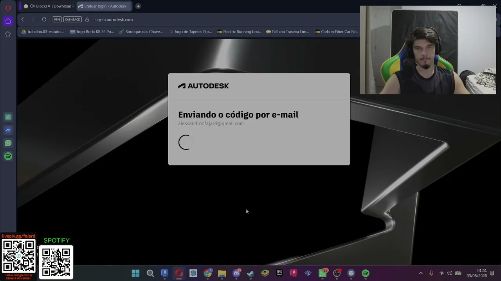
Task: Select the Efetuar login - Autodesk tab
Action: (x=104, y=6)
